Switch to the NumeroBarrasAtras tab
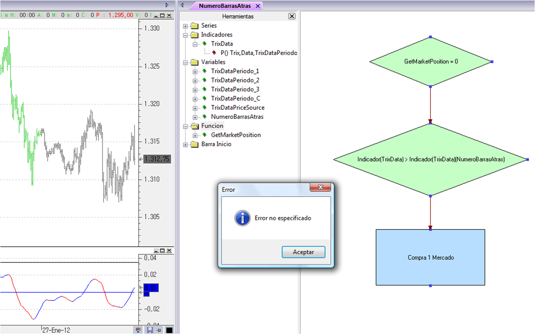The image size is (535, 334). (225, 6)
